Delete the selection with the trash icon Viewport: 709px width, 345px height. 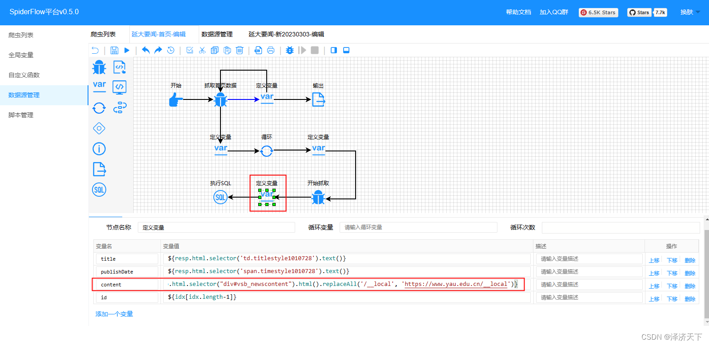[240, 50]
